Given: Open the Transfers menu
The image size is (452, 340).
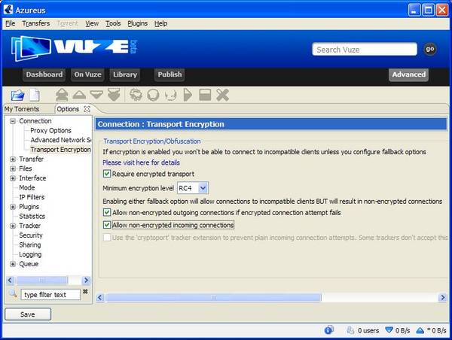Looking at the screenshot, I should pyautogui.click(x=36, y=23).
